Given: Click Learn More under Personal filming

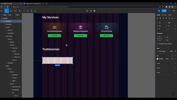Looking at the screenshot, I should (x=106, y=36).
